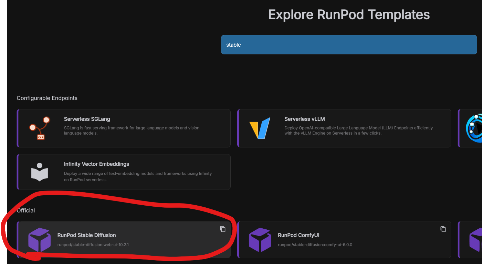Select the RunPod Stable Diffusion template
The image size is (482, 264).
pos(124,240)
